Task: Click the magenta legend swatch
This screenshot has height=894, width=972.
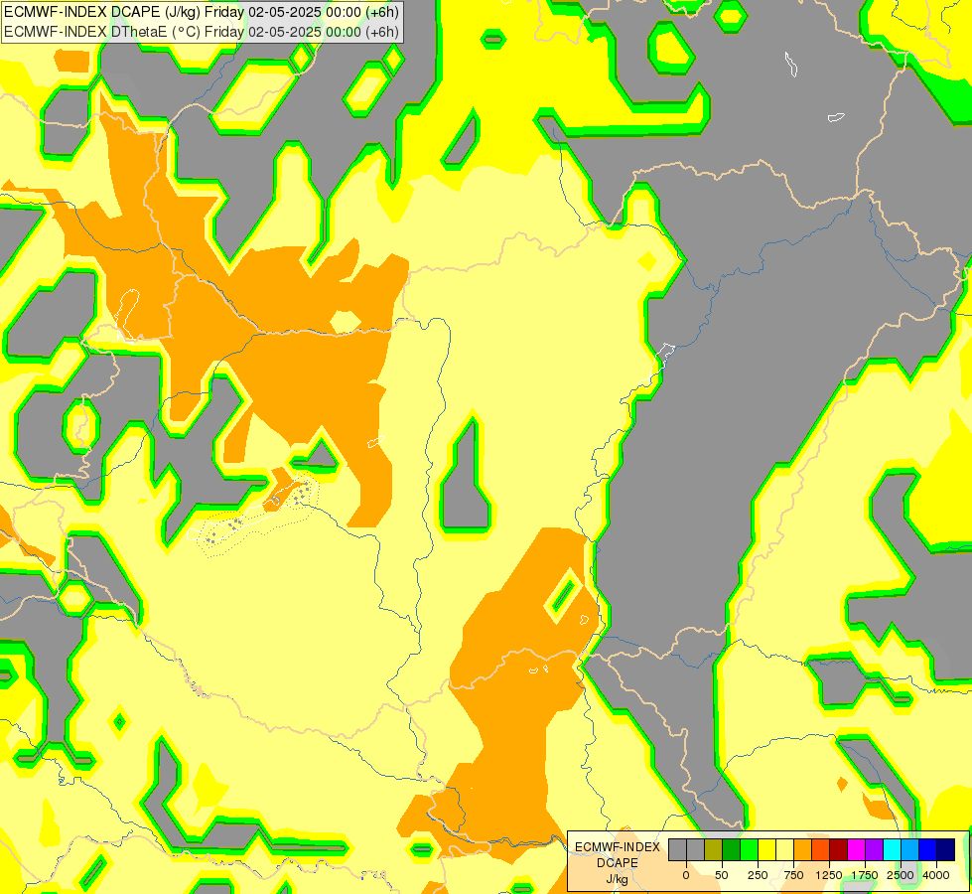Action: 856,850
